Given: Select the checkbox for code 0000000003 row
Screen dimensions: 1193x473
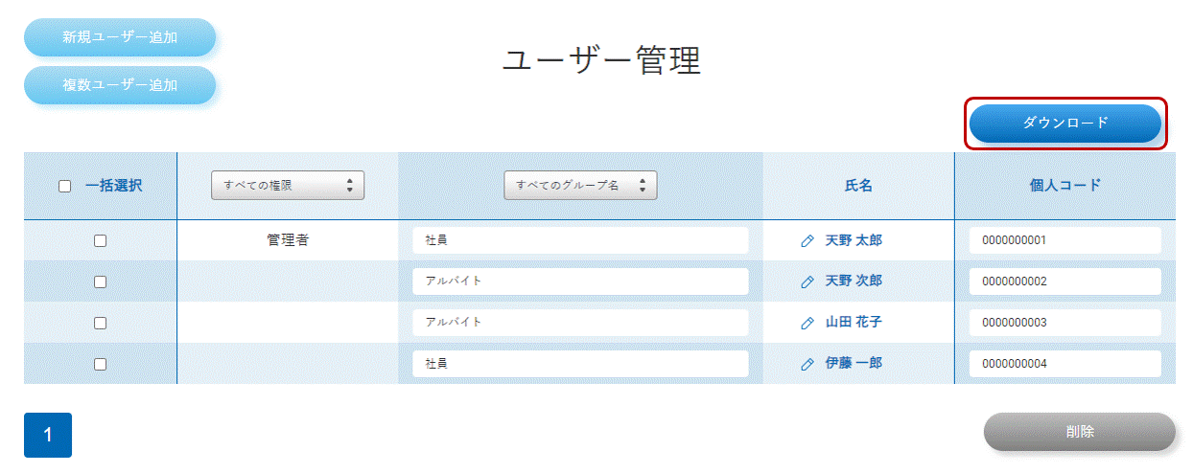Looking at the screenshot, I should [100, 324].
